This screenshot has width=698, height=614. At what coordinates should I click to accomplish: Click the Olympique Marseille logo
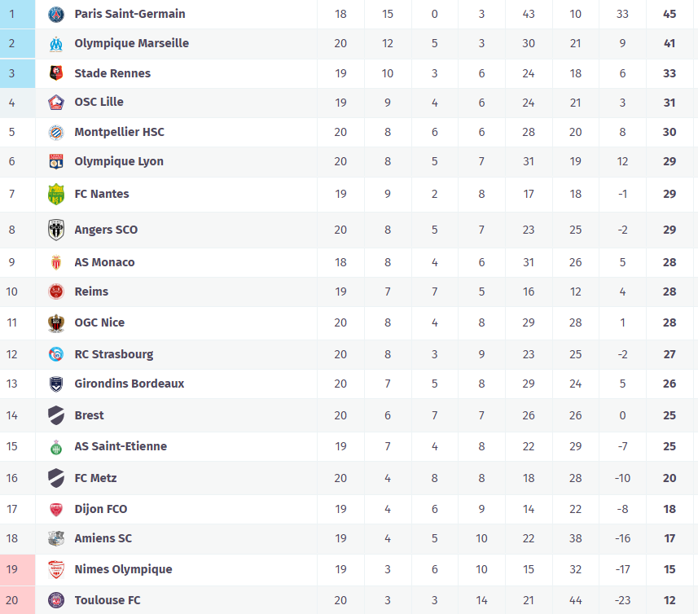(x=56, y=43)
